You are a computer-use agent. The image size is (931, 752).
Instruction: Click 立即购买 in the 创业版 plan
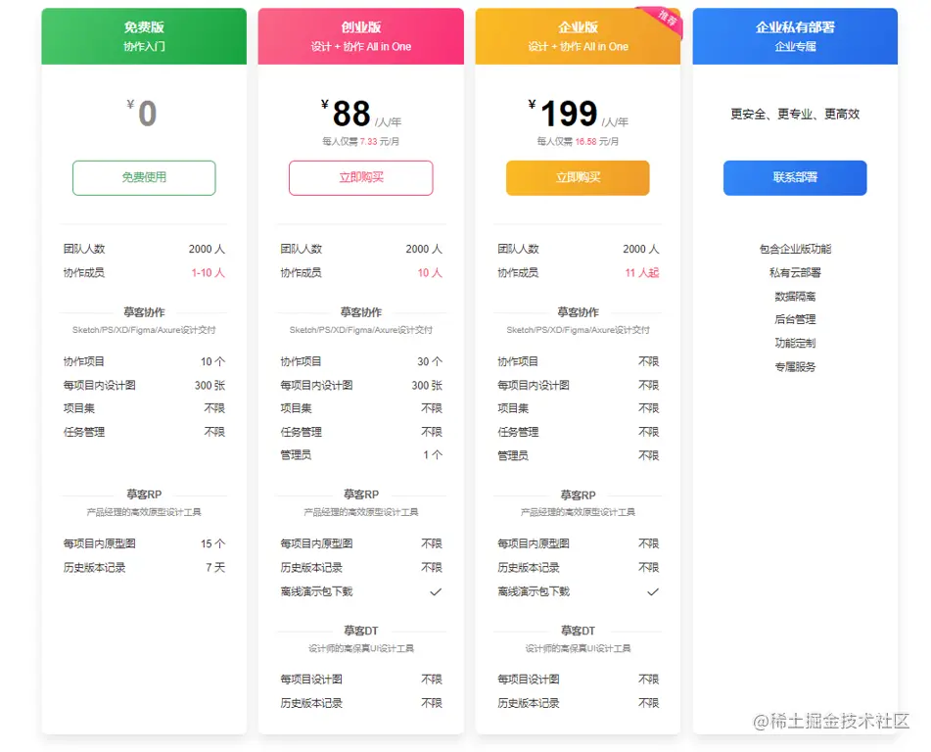[361, 177]
